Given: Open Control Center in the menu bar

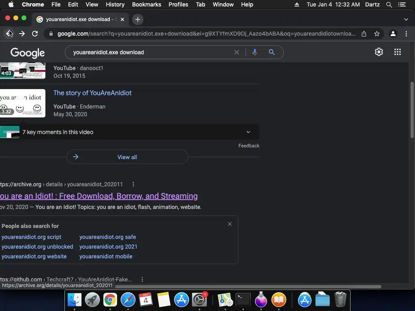Looking at the screenshot, I should 402,4.
